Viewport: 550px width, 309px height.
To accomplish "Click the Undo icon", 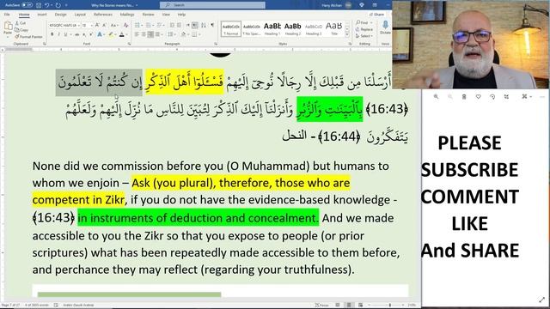I will coord(47,5).
